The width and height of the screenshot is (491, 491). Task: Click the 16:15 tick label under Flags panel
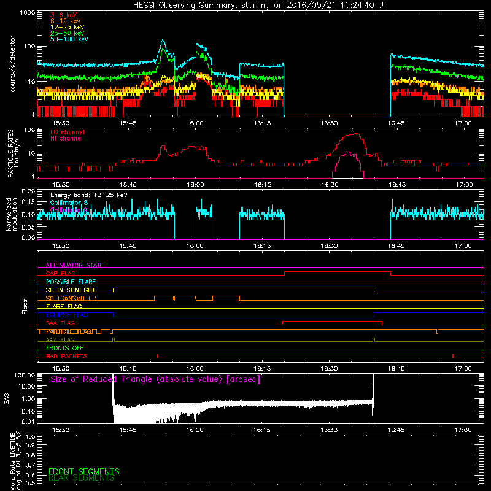262,369
